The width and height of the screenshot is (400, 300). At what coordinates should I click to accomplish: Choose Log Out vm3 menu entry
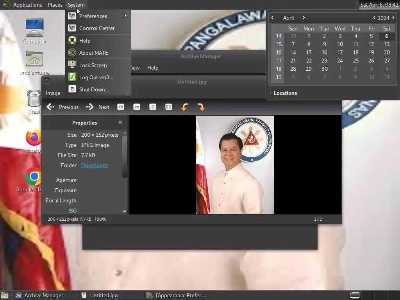(x=98, y=77)
